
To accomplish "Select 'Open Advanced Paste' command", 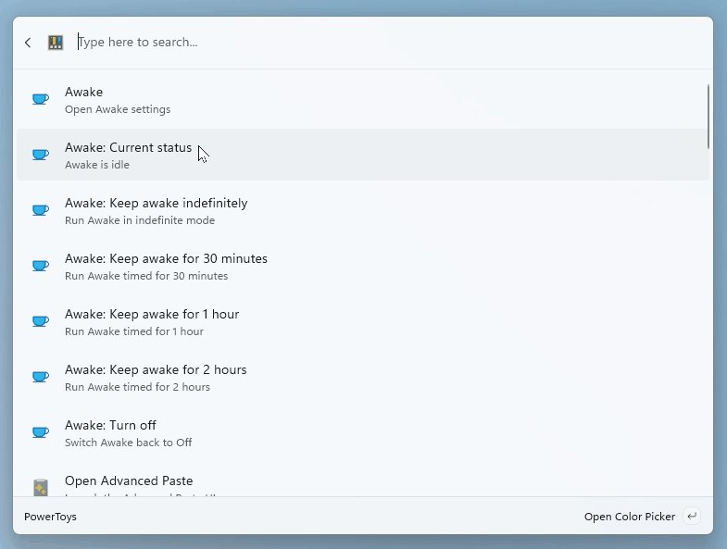I will 129,481.
